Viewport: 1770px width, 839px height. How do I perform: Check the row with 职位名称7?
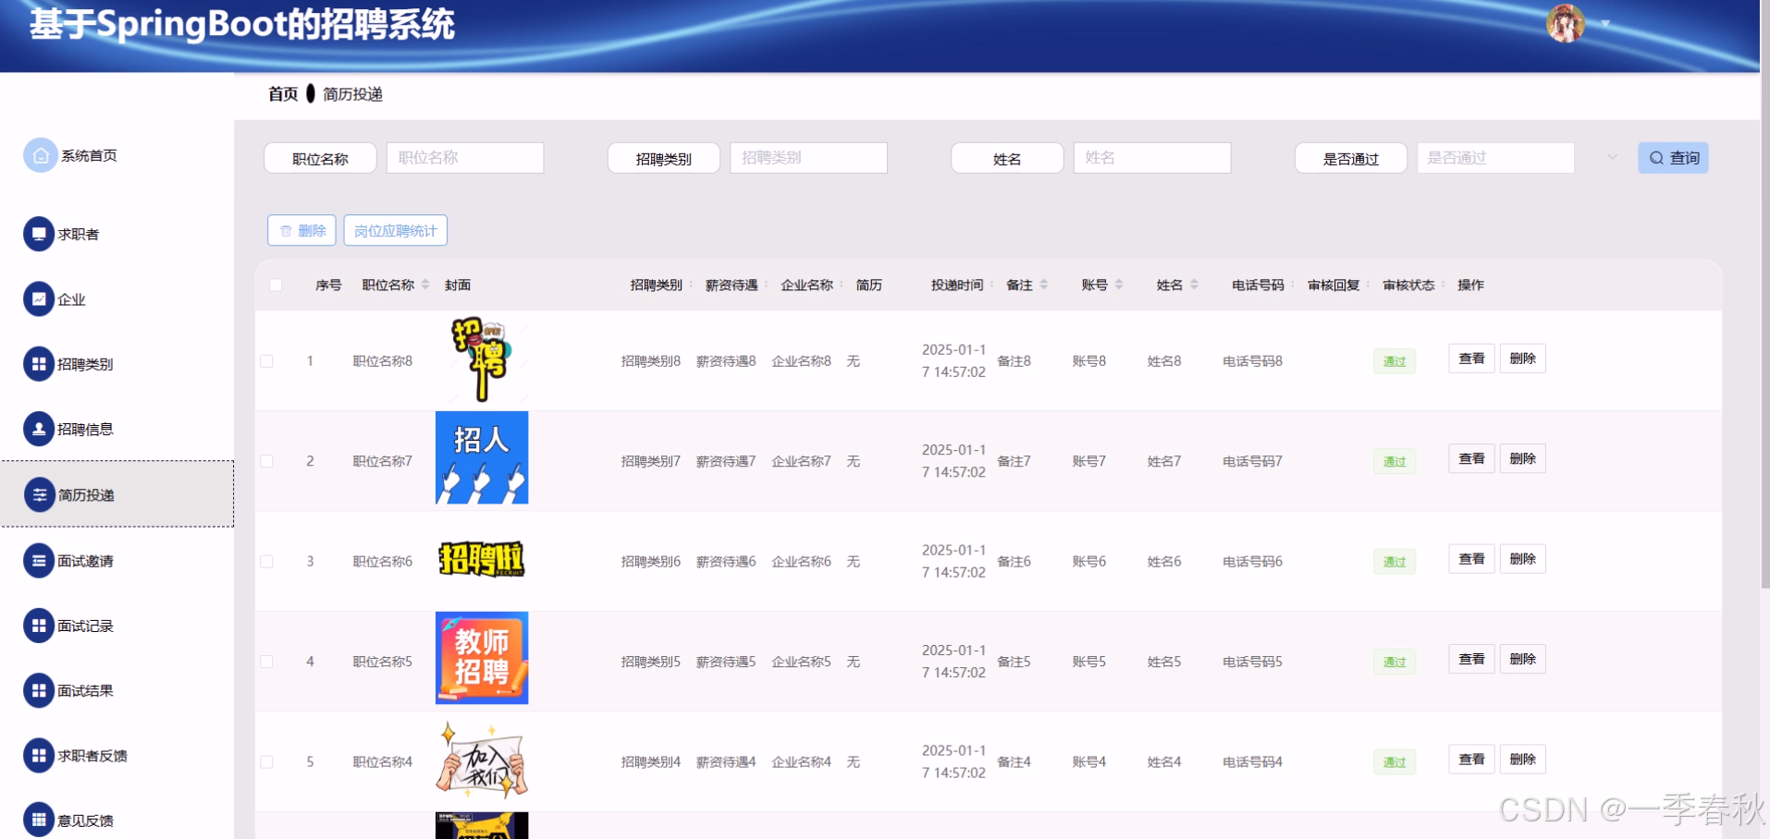pos(266,461)
